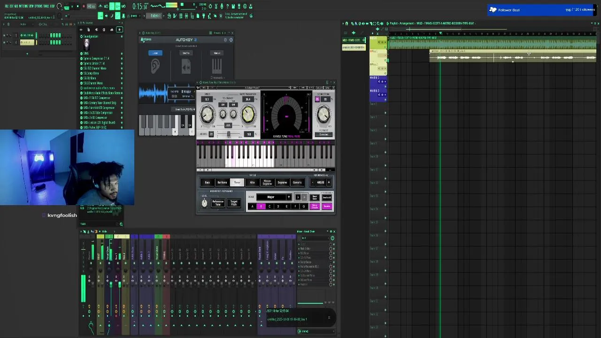Open the PATTERNS menu

pyautogui.click(x=23, y=6)
